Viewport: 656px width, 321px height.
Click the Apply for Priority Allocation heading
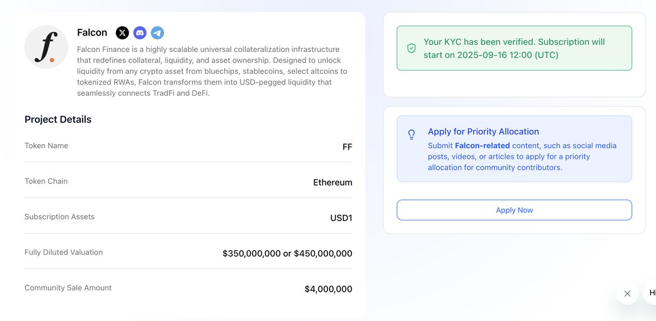483,132
